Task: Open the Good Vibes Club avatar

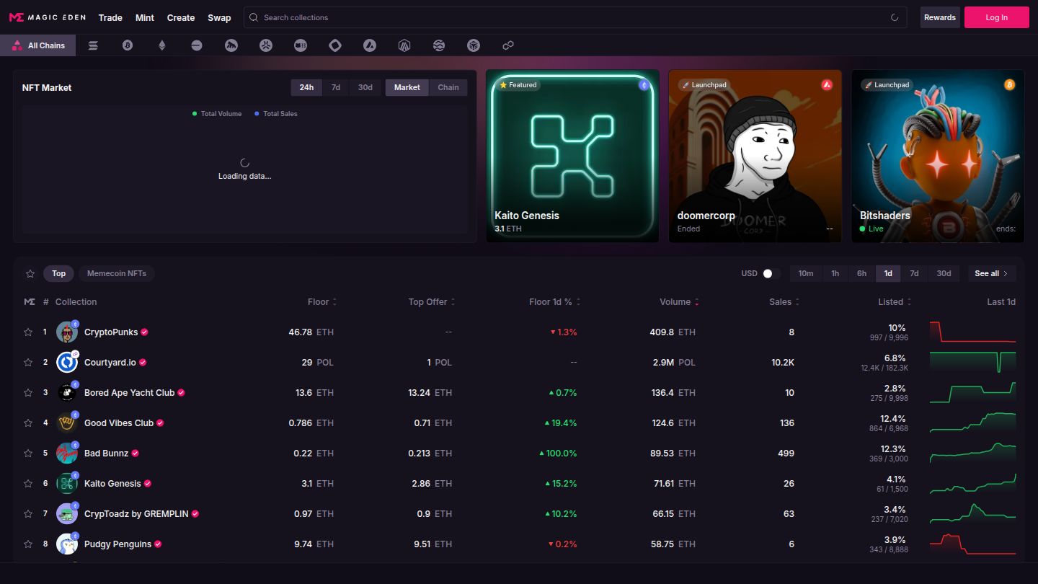Action: tap(67, 423)
